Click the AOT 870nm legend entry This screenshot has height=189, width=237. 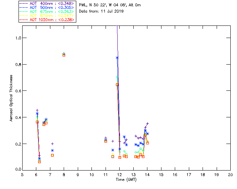(x=47, y=16)
